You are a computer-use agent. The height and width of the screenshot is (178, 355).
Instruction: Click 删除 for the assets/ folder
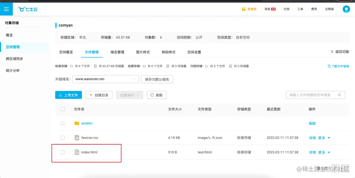312,123
